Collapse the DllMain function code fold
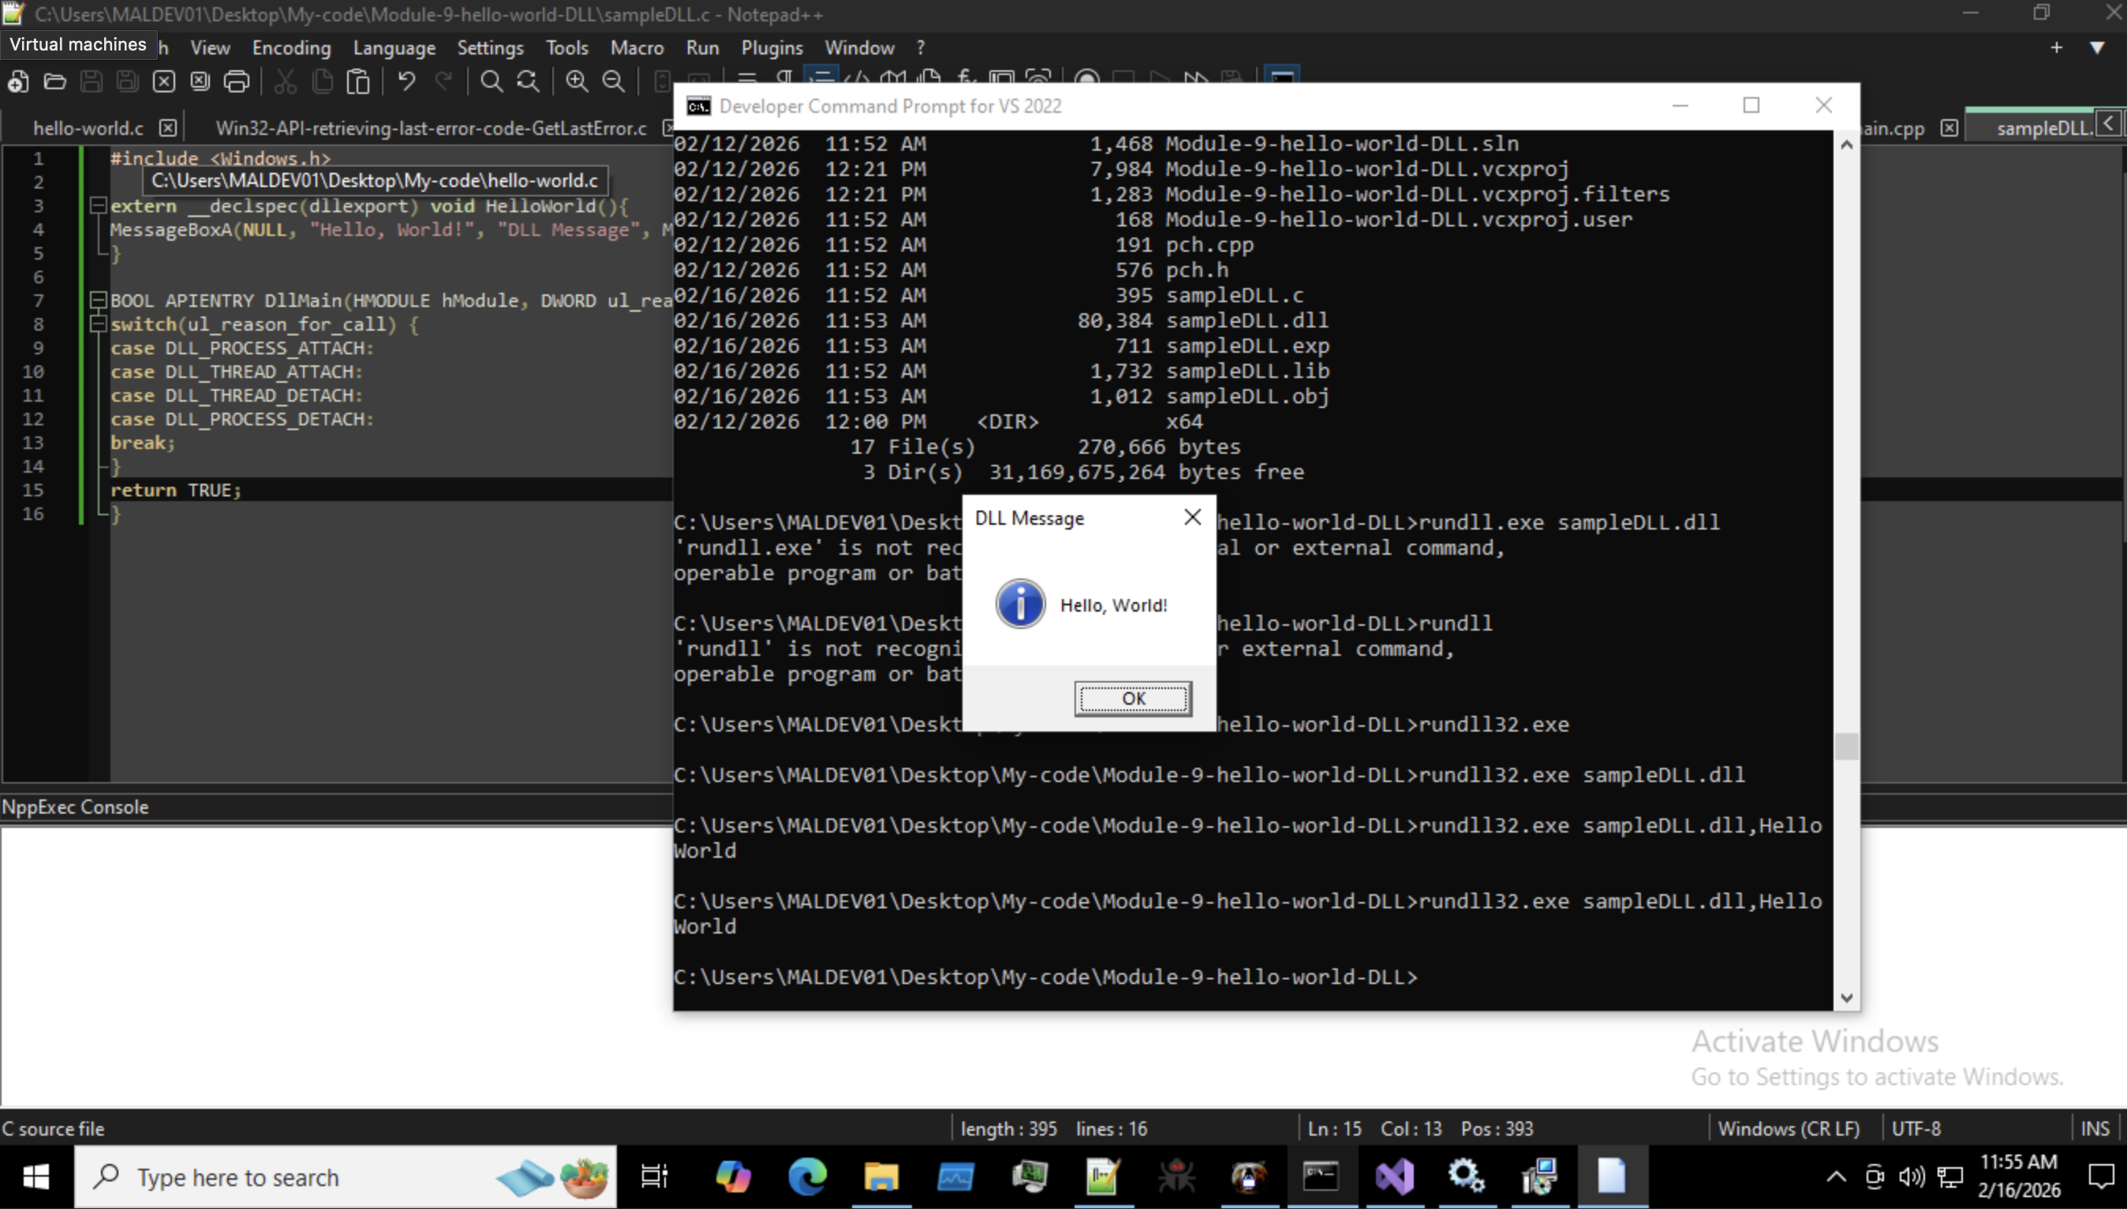The image size is (2127, 1209). (98, 300)
